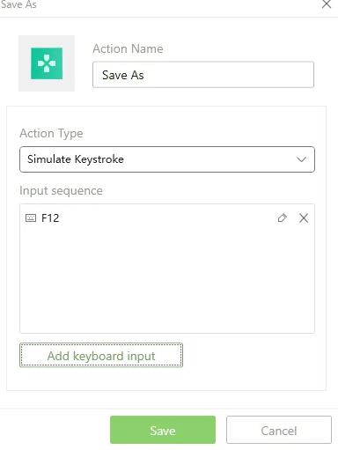The height and width of the screenshot is (450, 338).
Task: Click the Save As title bar text
Action: [x=18, y=4]
